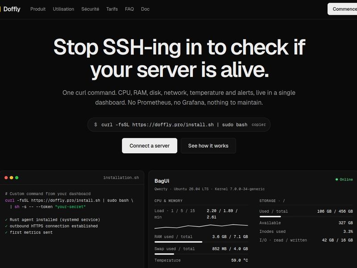Viewport: 357px width, 268px height.
Task: Open the Sécurité nav item
Action: [x=90, y=9]
